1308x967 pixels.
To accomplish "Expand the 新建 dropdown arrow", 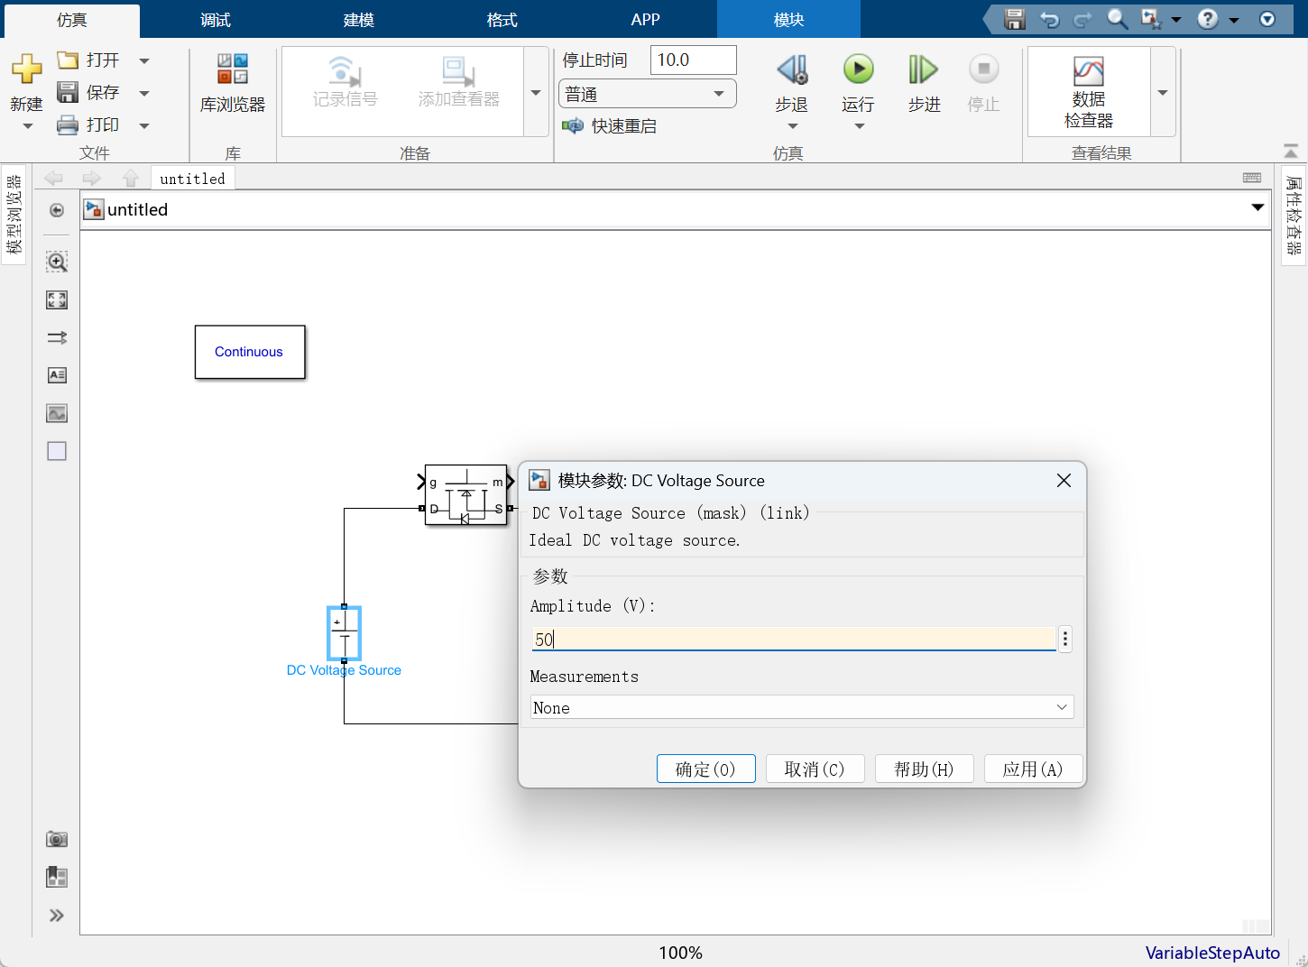I will [27, 126].
